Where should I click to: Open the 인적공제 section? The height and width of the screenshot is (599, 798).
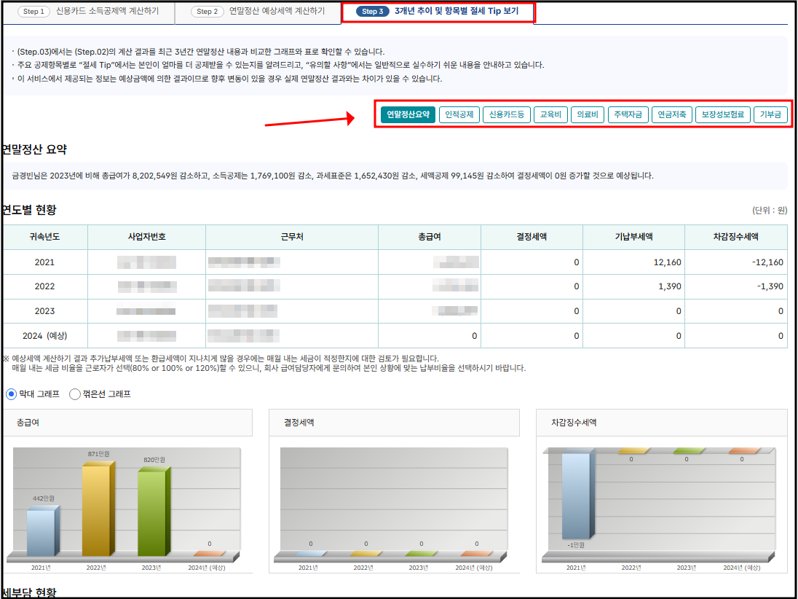[459, 114]
